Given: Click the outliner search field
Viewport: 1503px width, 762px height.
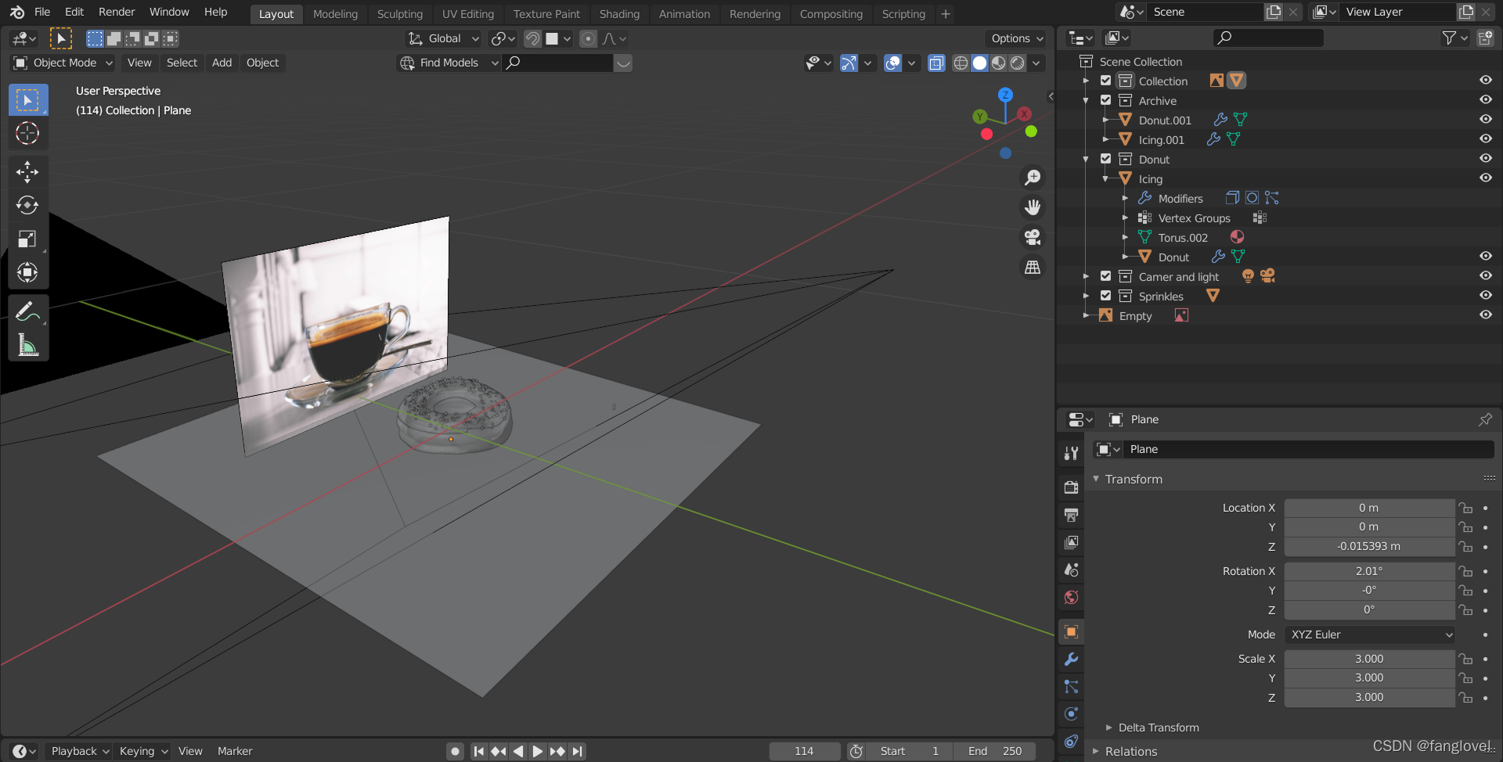Looking at the screenshot, I should click(1268, 38).
